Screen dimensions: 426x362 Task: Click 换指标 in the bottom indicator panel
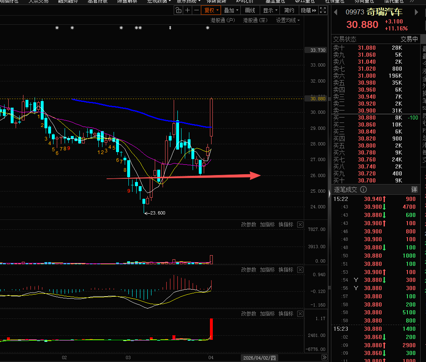point(286,314)
